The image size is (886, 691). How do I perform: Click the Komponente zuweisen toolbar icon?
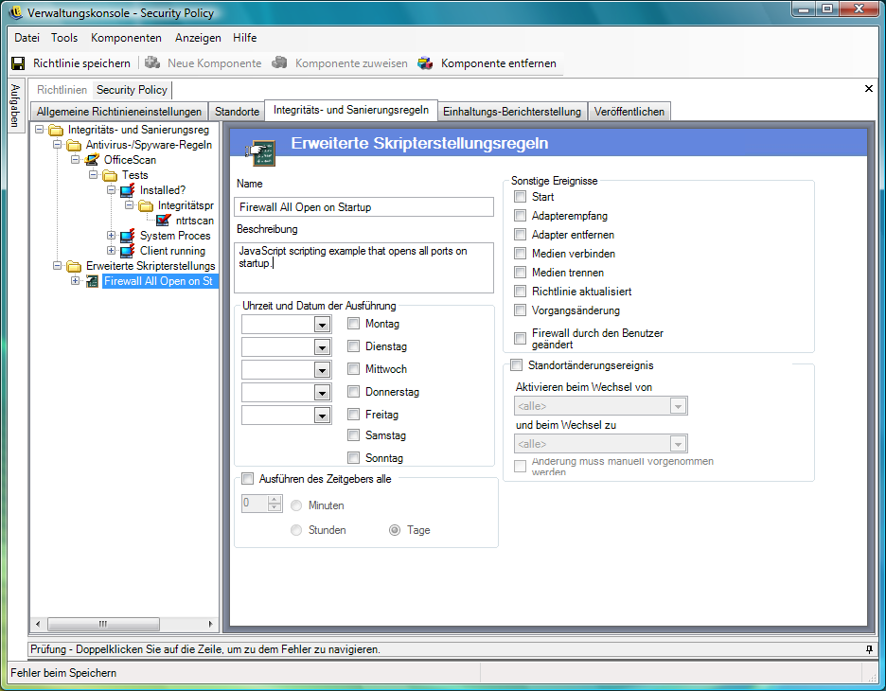279,62
